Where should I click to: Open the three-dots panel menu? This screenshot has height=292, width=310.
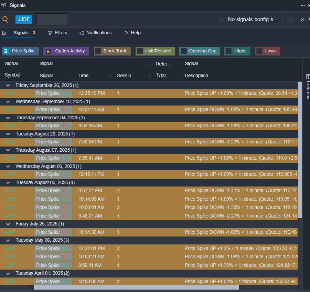[x=302, y=5]
